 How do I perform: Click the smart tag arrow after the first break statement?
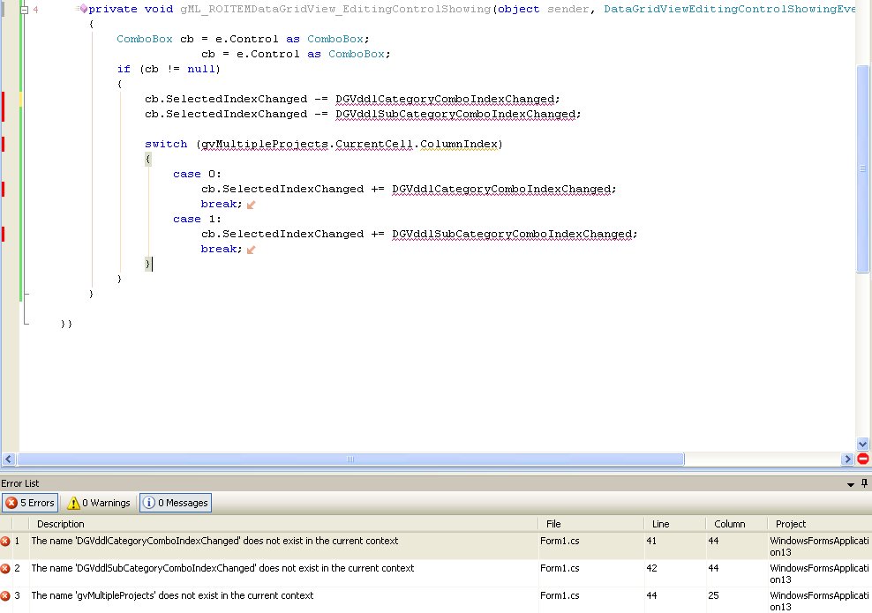[x=250, y=203]
